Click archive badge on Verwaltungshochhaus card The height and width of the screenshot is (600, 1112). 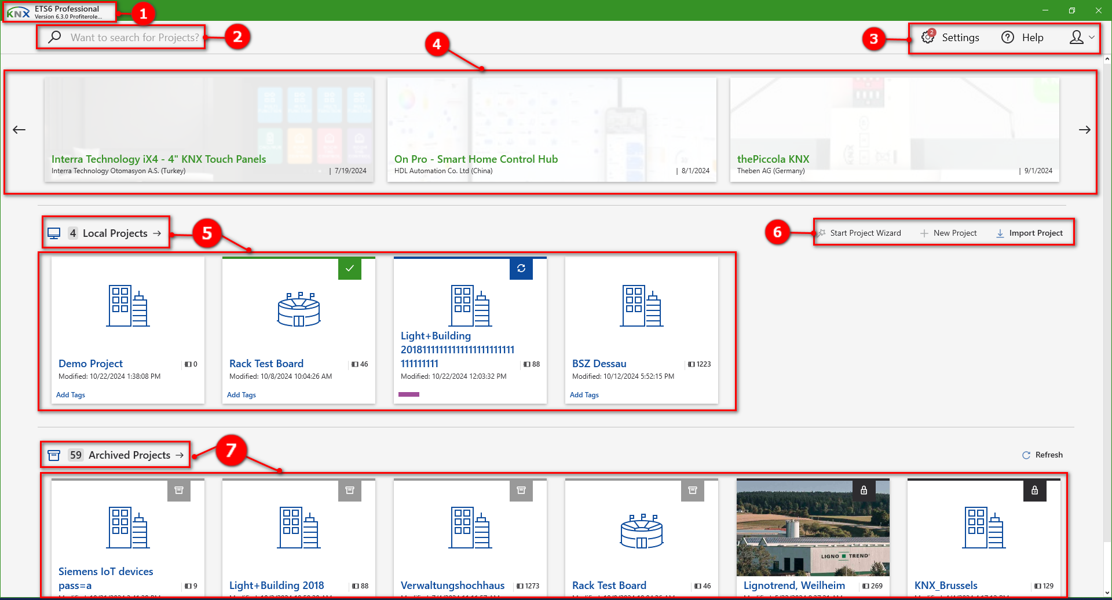click(521, 491)
